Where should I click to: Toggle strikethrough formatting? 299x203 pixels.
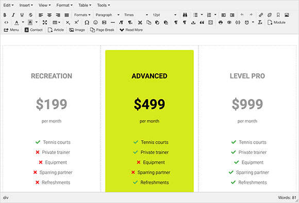pyautogui.click(x=31, y=15)
